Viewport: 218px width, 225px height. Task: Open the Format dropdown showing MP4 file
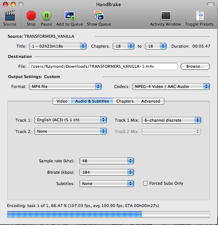[65, 86]
